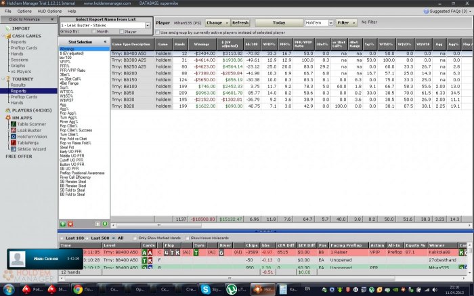This screenshot has height=296, width=474.
Task: Collapse the Stat Selection panel arrow
Action: (105, 42)
